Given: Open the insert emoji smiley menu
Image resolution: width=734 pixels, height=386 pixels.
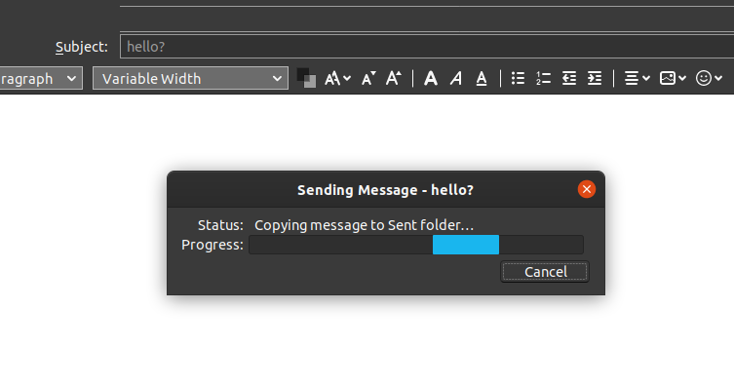Looking at the screenshot, I should (x=709, y=78).
